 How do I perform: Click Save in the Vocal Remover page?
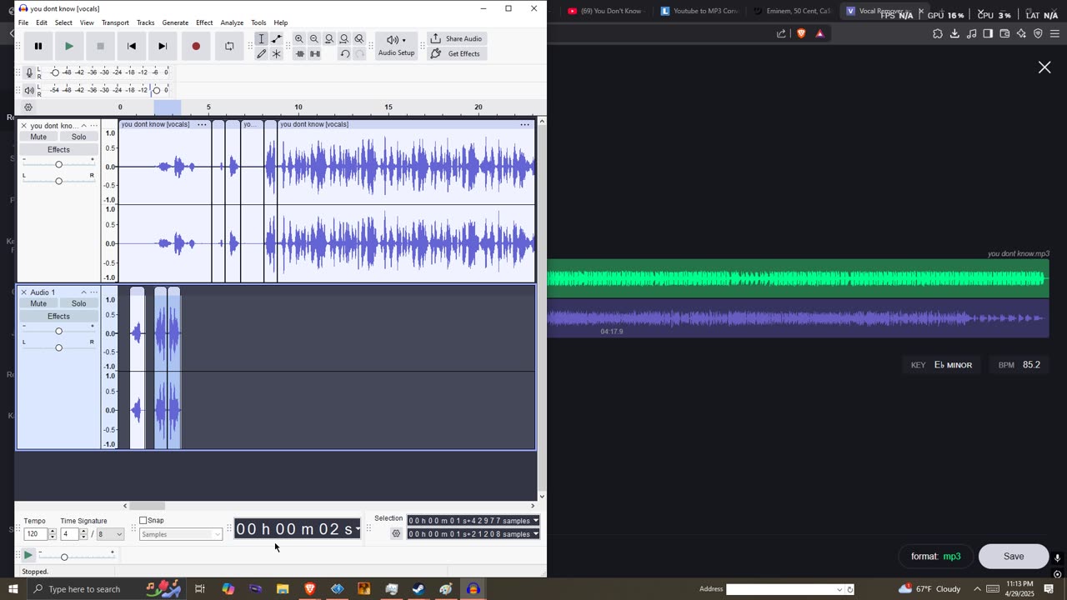pyautogui.click(x=1014, y=557)
